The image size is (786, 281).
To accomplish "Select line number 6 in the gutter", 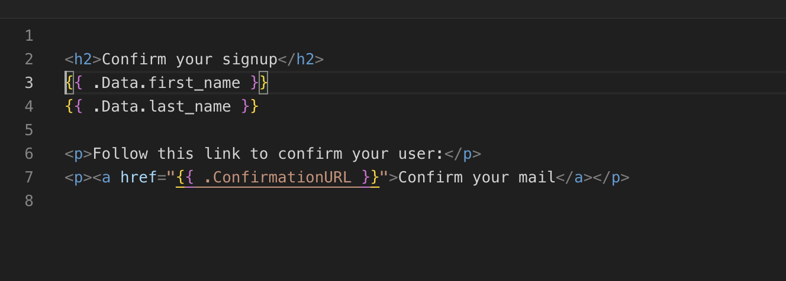I will click(x=29, y=154).
